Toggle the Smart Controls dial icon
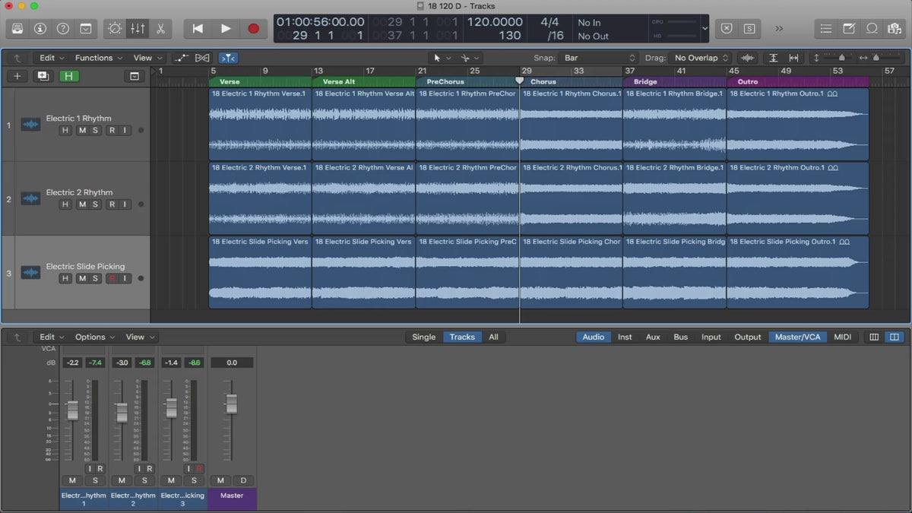The image size is (912, 513). [115, 28]
